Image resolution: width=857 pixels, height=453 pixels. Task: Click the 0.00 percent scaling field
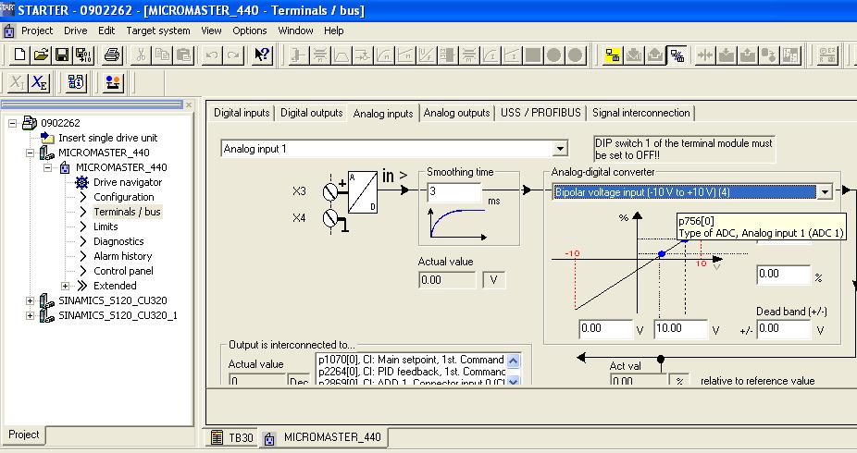(783, 275)
